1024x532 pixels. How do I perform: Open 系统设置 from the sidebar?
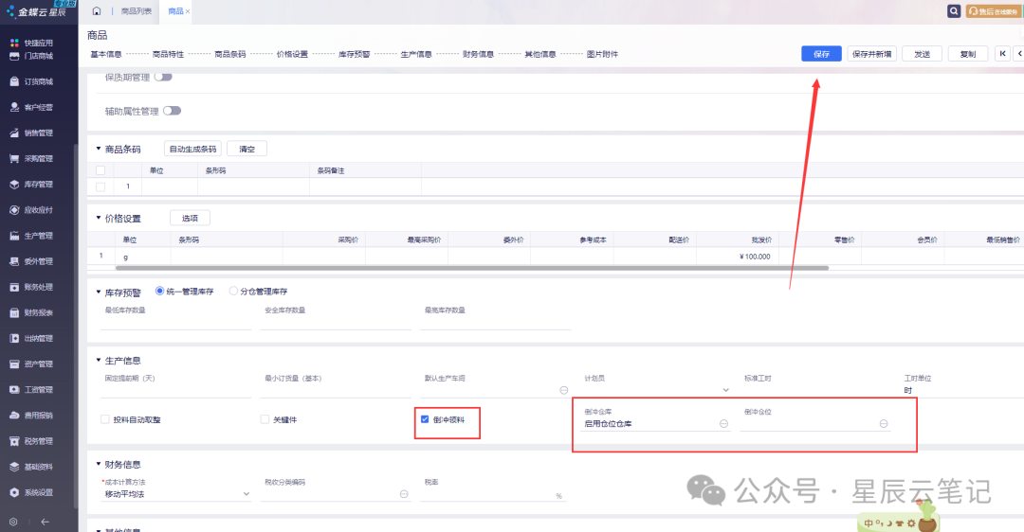coord(38,492)
